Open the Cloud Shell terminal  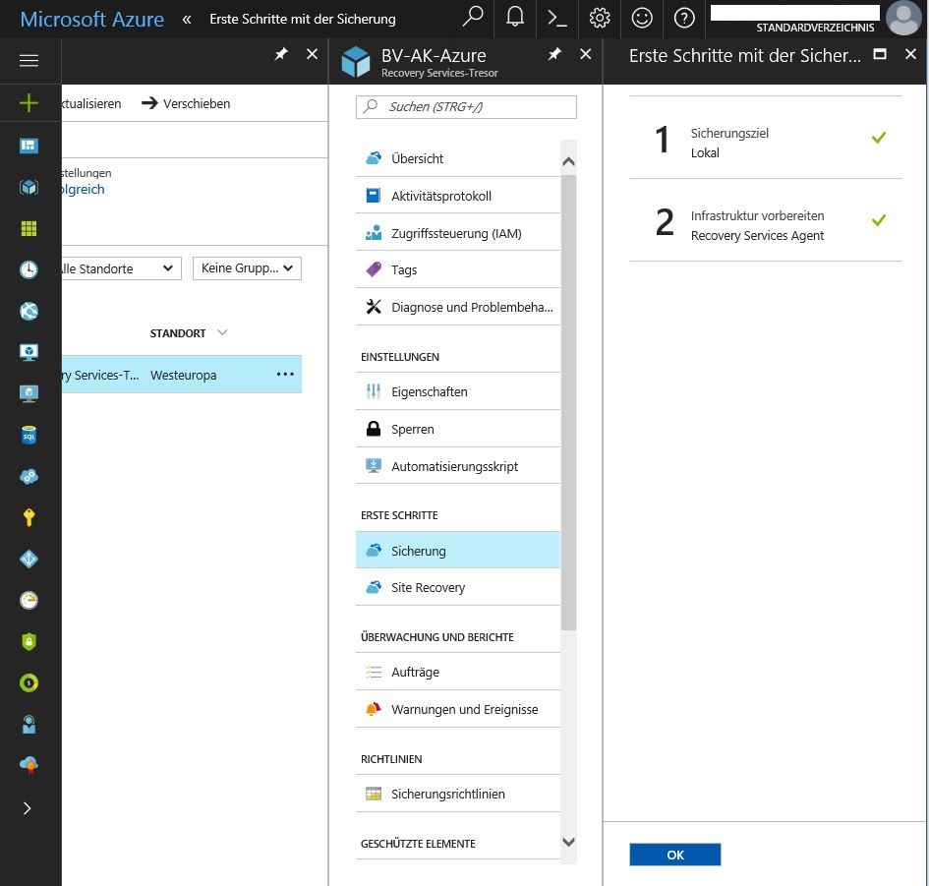click(556, 19)
